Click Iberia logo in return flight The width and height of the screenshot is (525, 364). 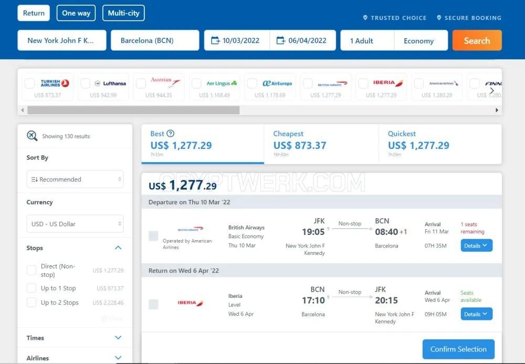pyautogui.click(x=190, y=303)
